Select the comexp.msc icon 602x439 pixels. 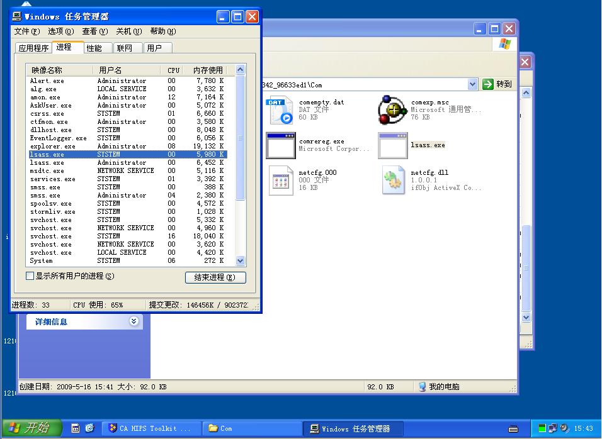pos(392,110)
